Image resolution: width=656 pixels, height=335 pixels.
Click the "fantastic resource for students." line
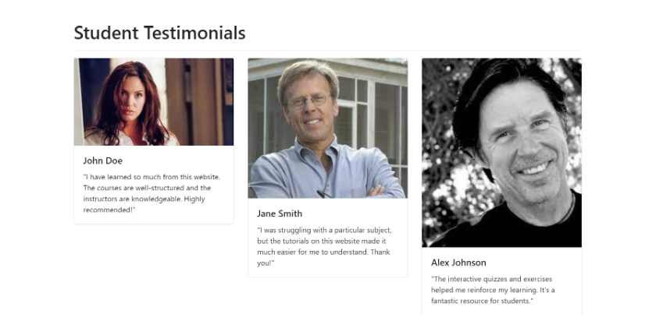(482, 301)
